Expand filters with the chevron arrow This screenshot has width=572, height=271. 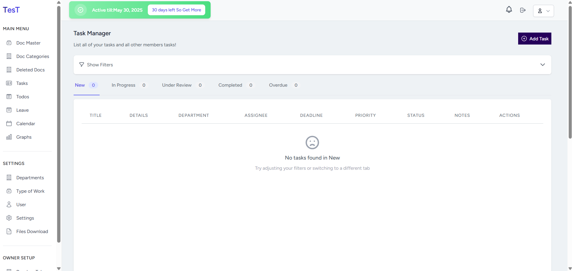coord(543,65)
